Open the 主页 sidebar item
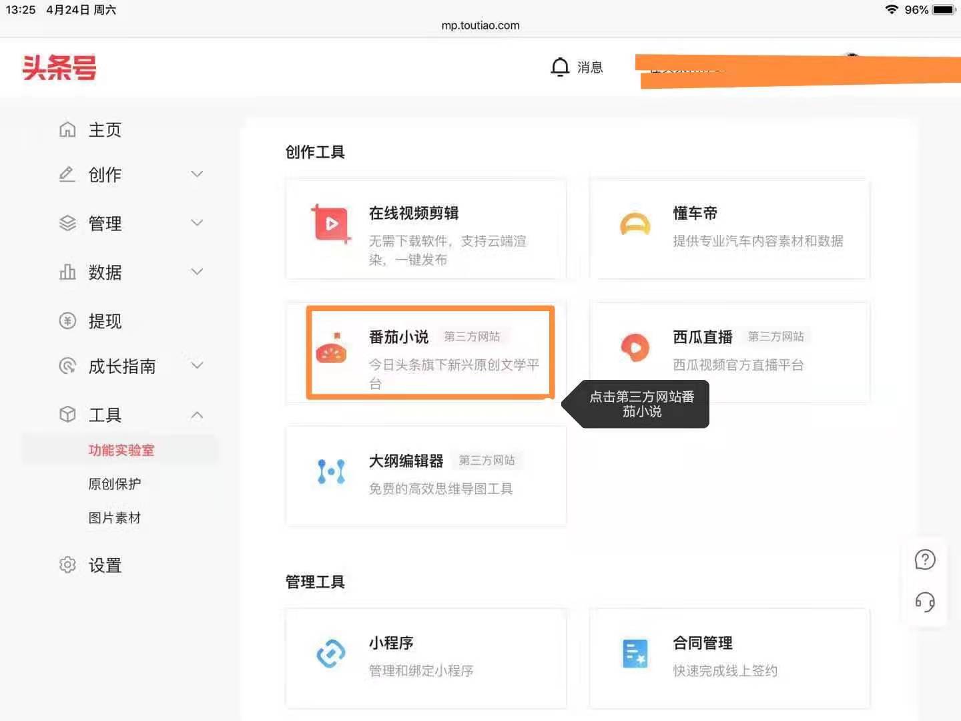Screen dimensions: 961x721 point(105,130)
